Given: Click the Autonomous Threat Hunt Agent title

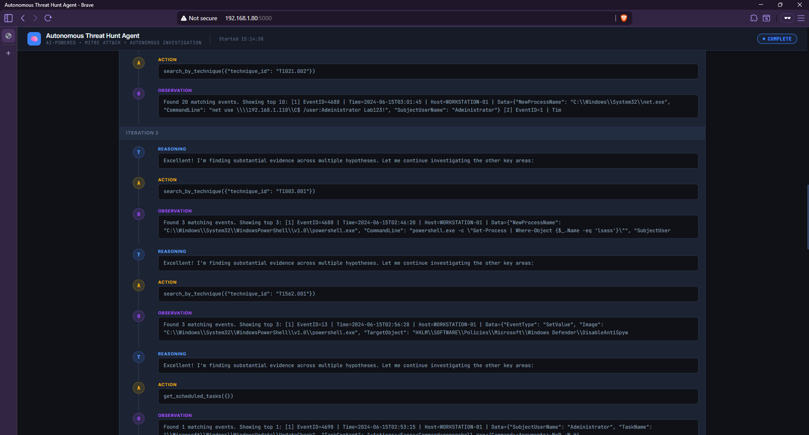Looking at the screenshot, I should (x=92, y=36).
